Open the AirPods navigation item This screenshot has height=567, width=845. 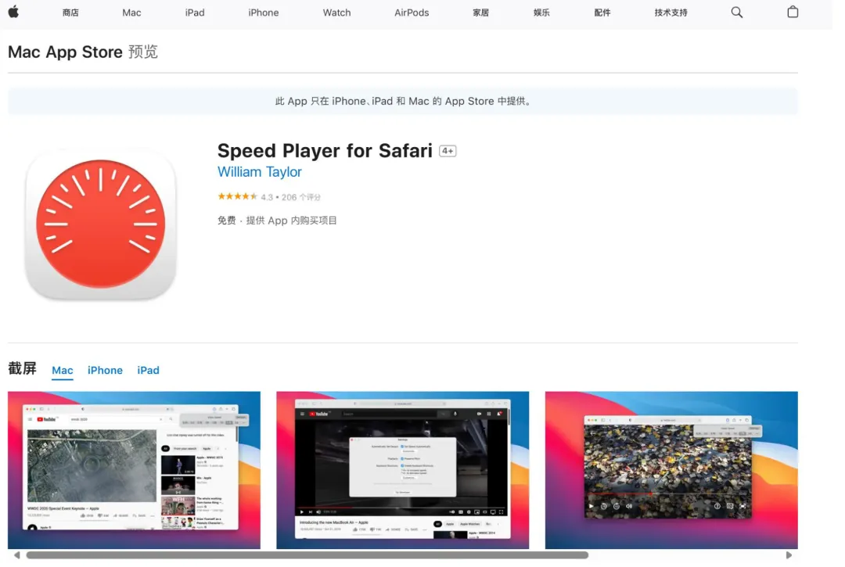coord(412,13)
